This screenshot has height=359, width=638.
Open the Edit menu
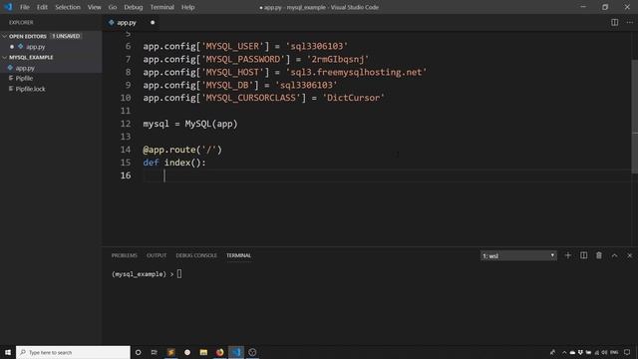(42, 7)
